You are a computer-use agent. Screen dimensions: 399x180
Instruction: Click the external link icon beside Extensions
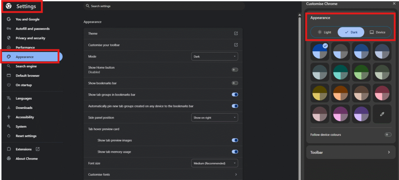(38, 149)
